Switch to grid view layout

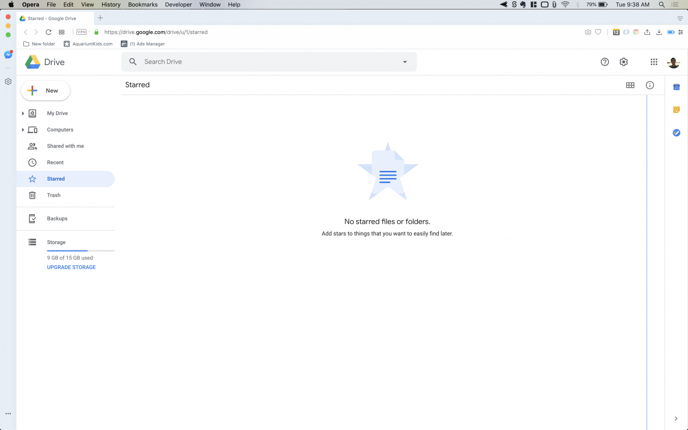[630, 85]
